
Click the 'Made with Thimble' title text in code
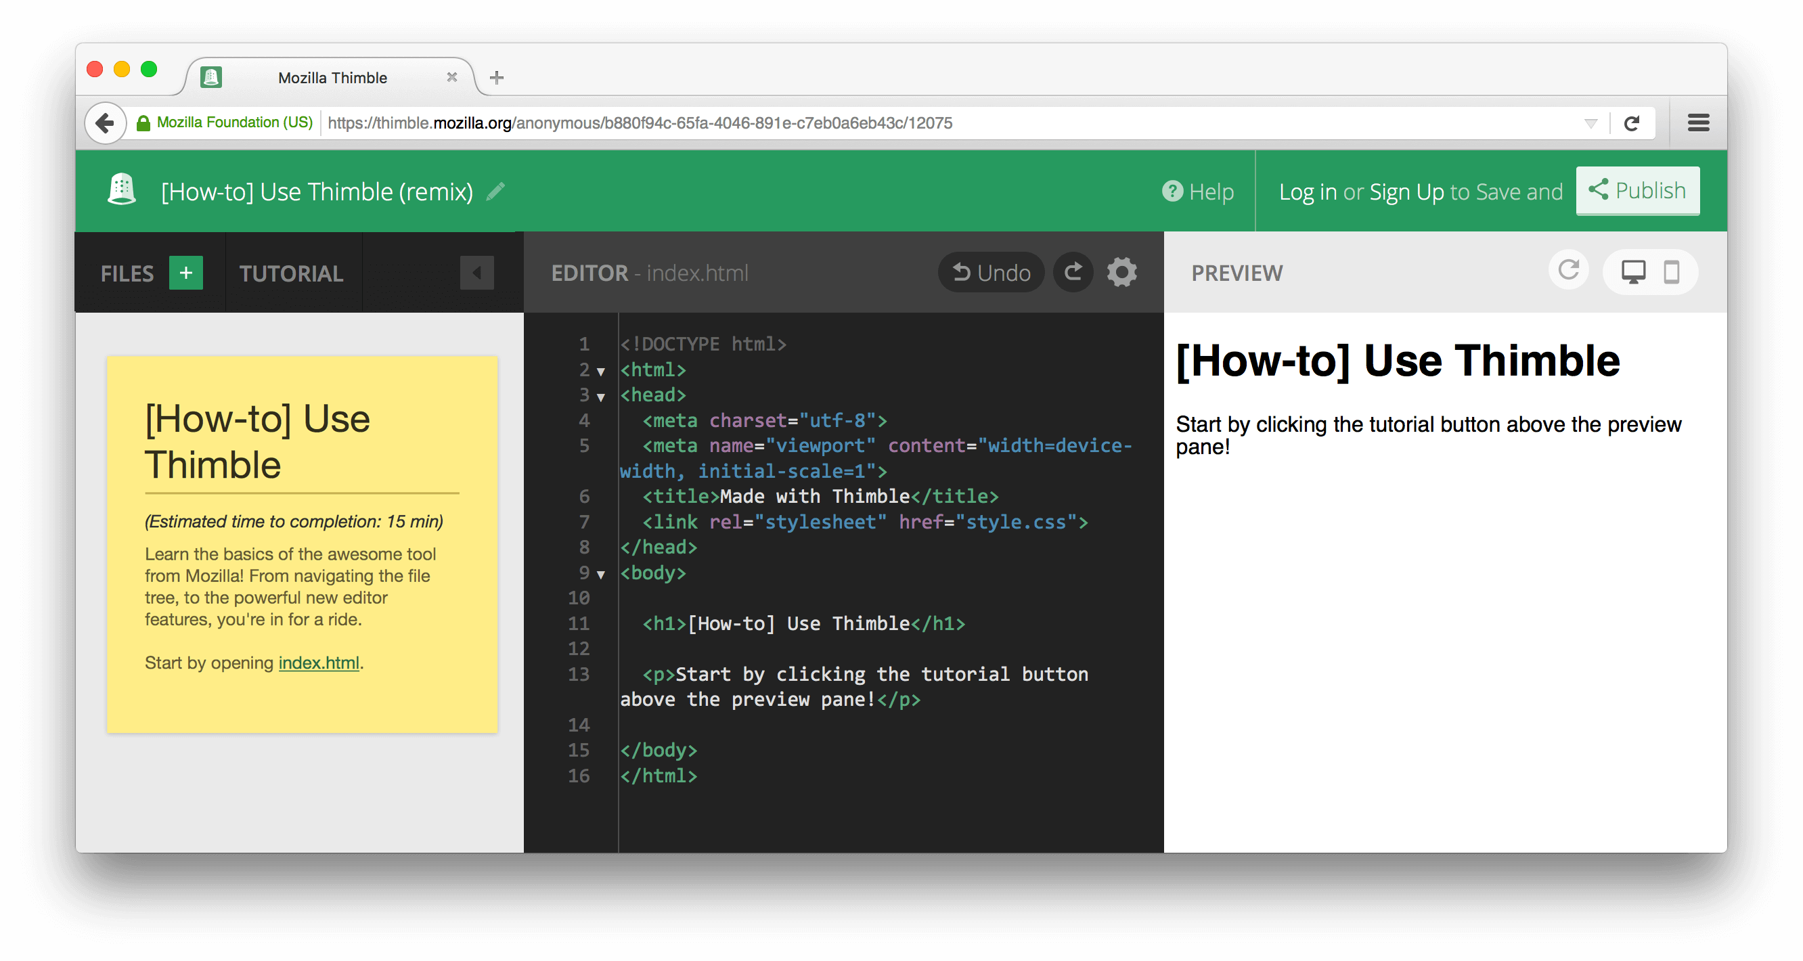(x=815, y=496)
